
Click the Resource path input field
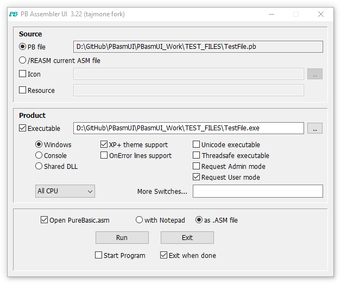pyautogui.click(x=188, y=90)
